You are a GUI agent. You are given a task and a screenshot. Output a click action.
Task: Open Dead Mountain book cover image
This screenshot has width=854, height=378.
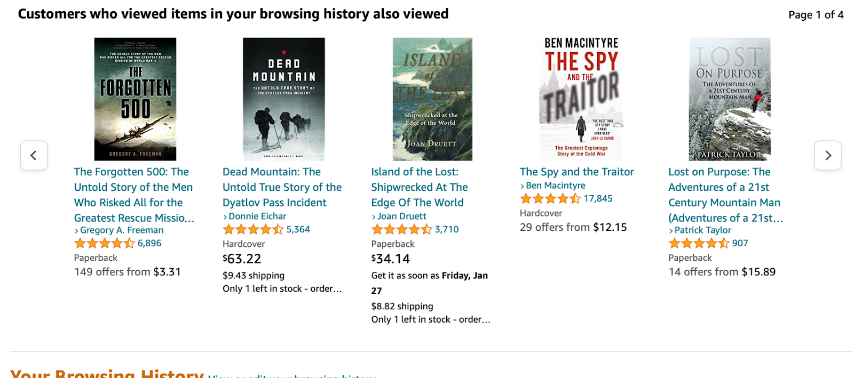pos(284,99)
